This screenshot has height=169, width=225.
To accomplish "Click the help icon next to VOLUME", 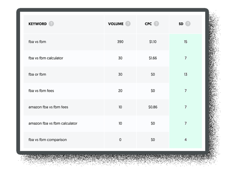I will [x=128, y=24].
